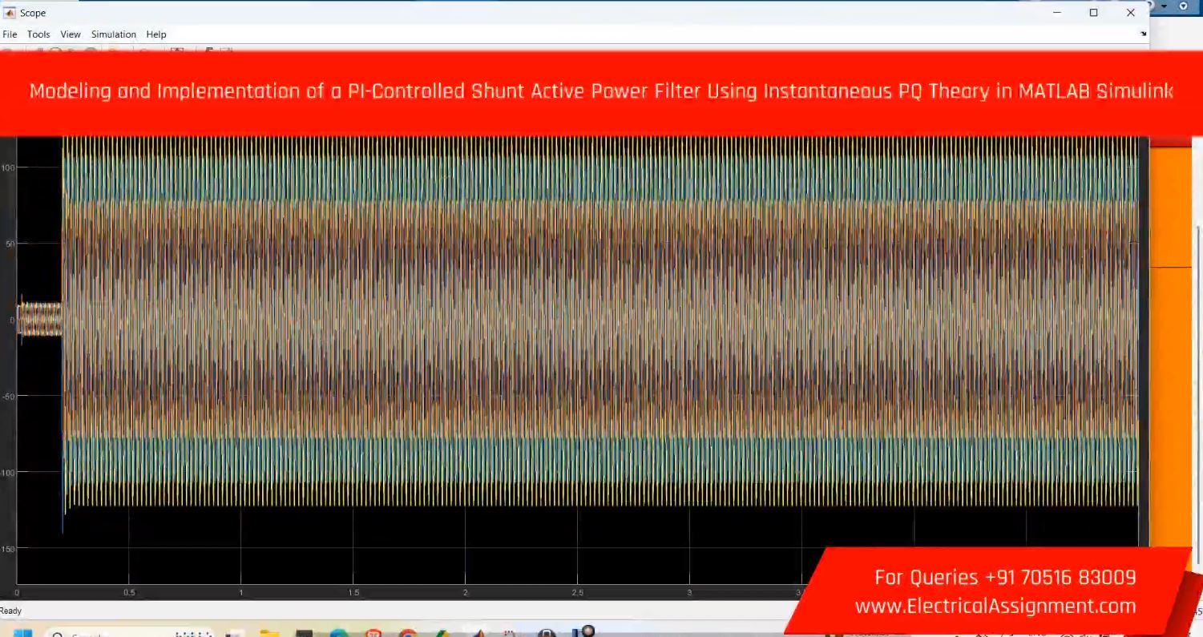
Task: Open File Explorer from the taskbar
Action: (268, 633)
